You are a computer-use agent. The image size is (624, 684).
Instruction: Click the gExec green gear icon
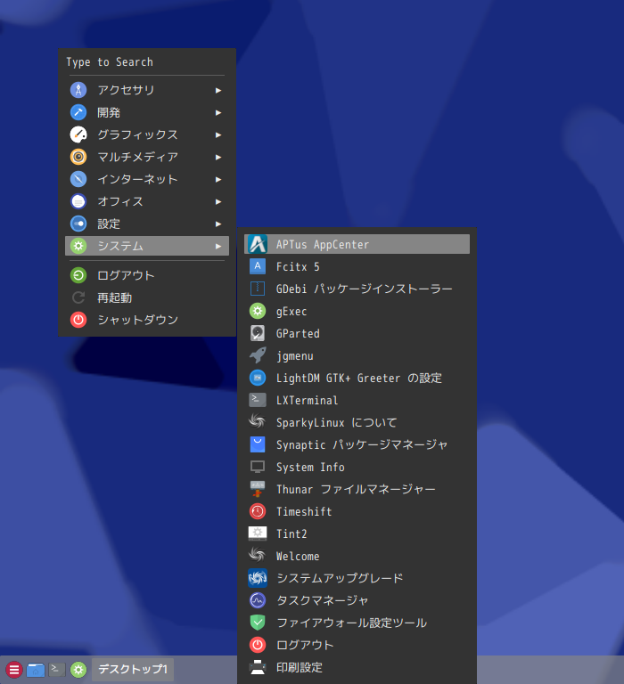pos(258,311)
